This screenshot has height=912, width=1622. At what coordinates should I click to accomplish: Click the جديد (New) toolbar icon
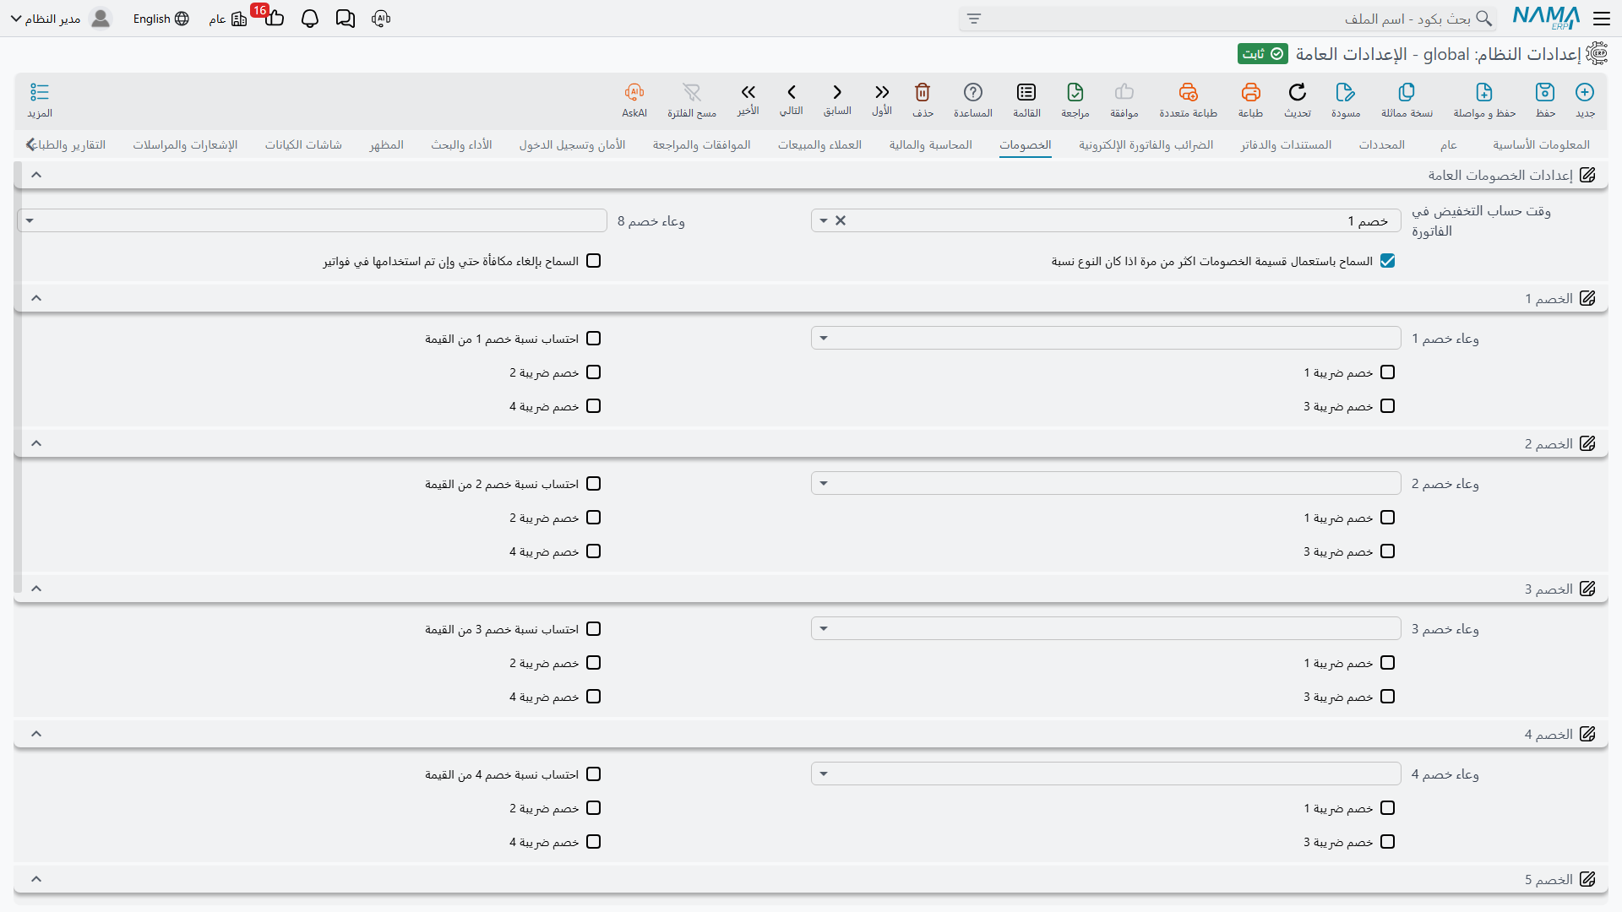[1585, 92]
